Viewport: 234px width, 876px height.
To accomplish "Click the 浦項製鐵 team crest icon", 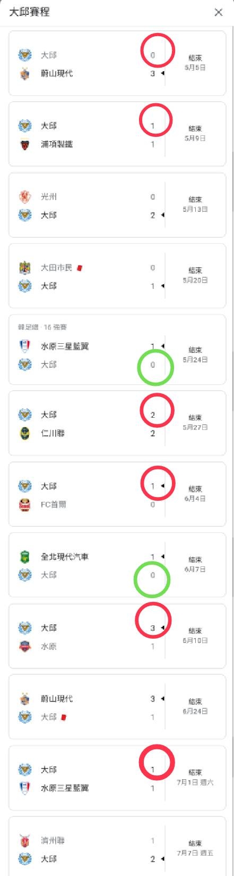I will 24,144.
